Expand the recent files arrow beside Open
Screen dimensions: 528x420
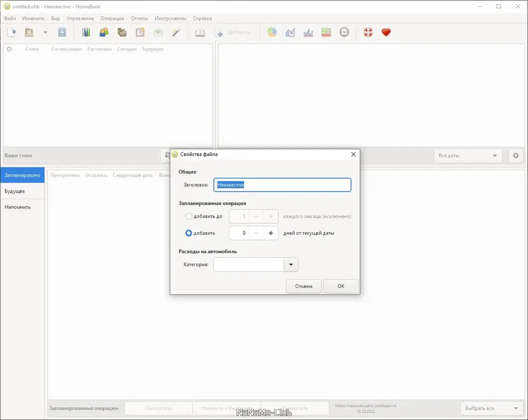[x=45, y=33]
